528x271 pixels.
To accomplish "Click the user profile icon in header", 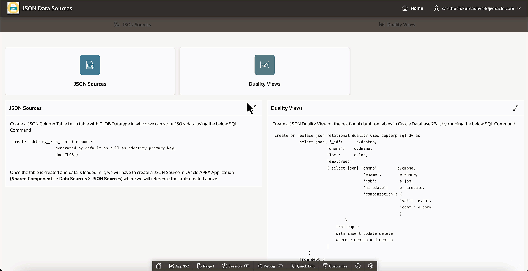I will pos(436,8).
